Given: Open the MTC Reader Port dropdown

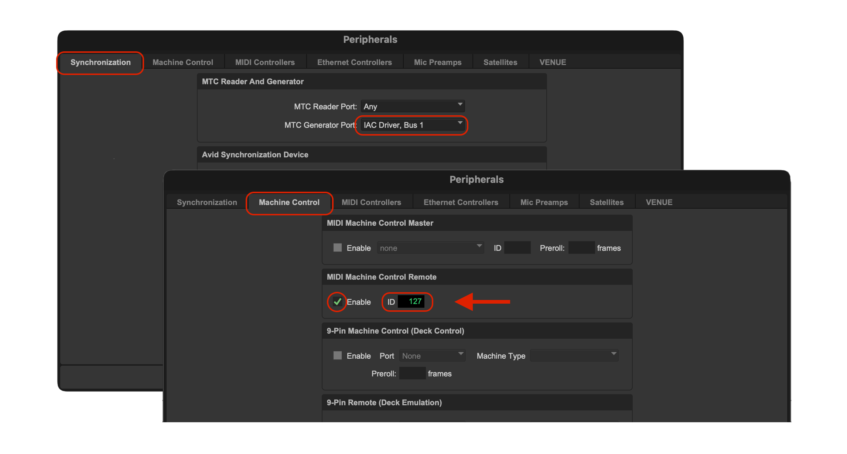Looking at the screenshot, I should (413, 106).
